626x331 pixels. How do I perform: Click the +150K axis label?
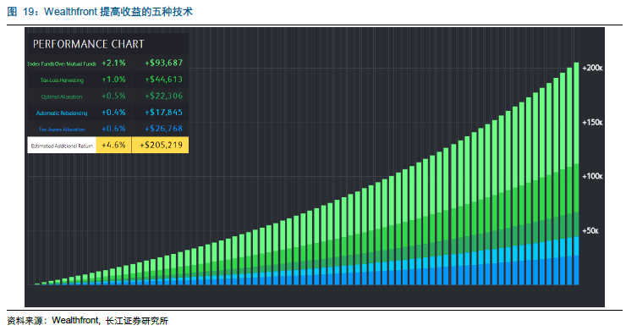[592, 122]
